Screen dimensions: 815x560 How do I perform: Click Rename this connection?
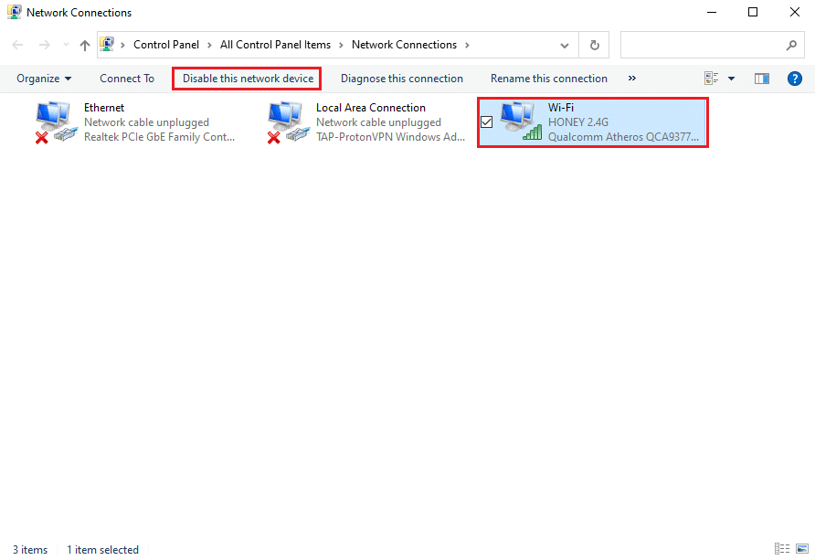pyautogui.click(x=548, y=79)
